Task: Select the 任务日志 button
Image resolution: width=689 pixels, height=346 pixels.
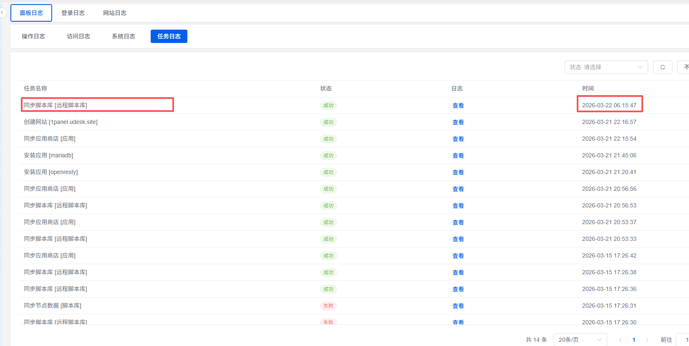Action: 169,36
